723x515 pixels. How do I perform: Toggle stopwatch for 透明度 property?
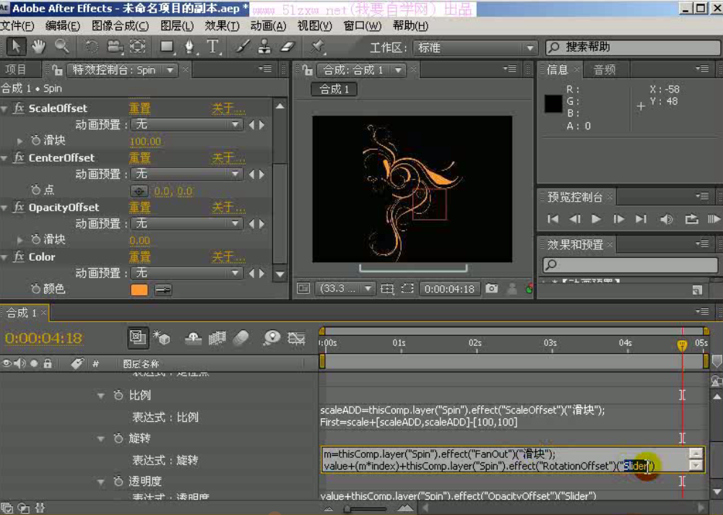point(118,481)
